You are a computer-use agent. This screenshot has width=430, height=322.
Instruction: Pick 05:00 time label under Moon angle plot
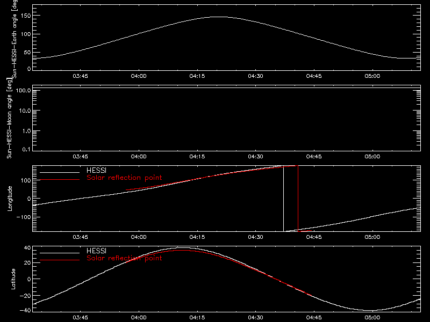coord(372,156)
